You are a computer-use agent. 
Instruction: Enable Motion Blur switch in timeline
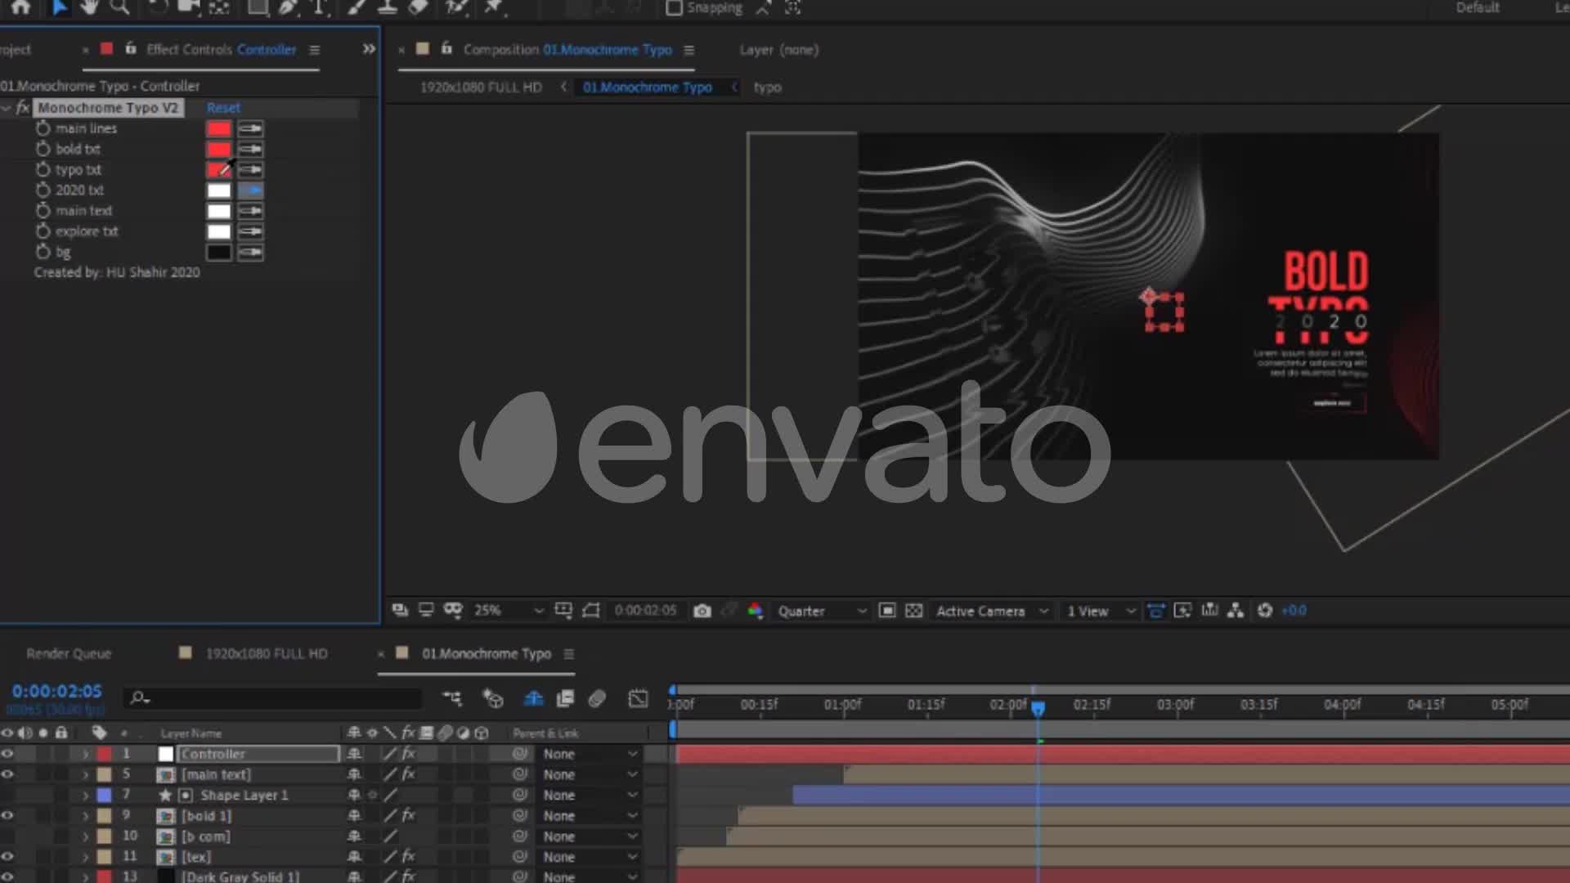597,698
